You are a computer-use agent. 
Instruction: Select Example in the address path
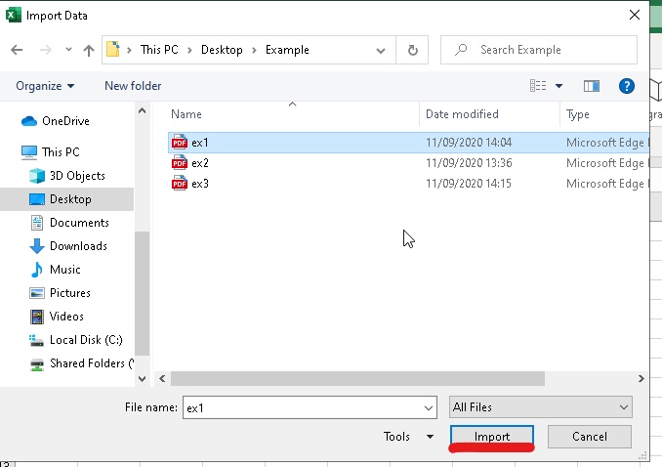tap(287, 50)
